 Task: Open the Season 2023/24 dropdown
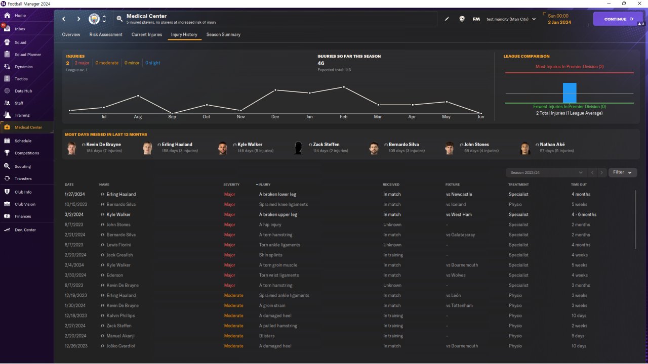click(547, 172)
